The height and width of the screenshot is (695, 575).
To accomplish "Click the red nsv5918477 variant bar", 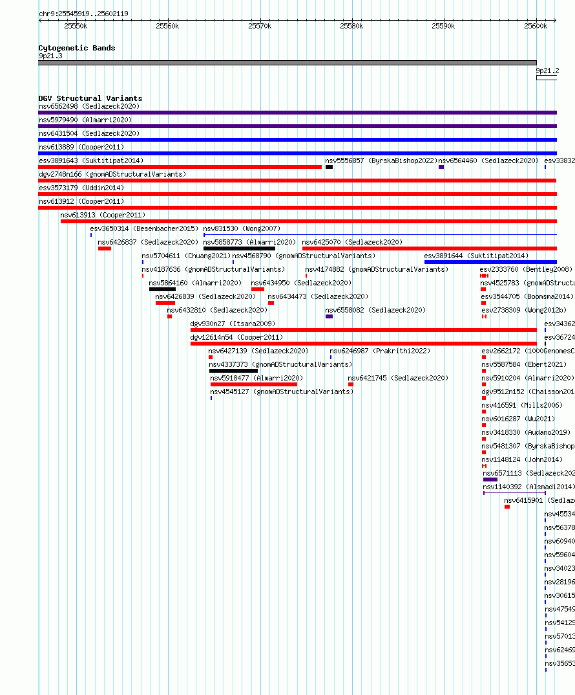I will pyautogui.click(x=254, y=385).
